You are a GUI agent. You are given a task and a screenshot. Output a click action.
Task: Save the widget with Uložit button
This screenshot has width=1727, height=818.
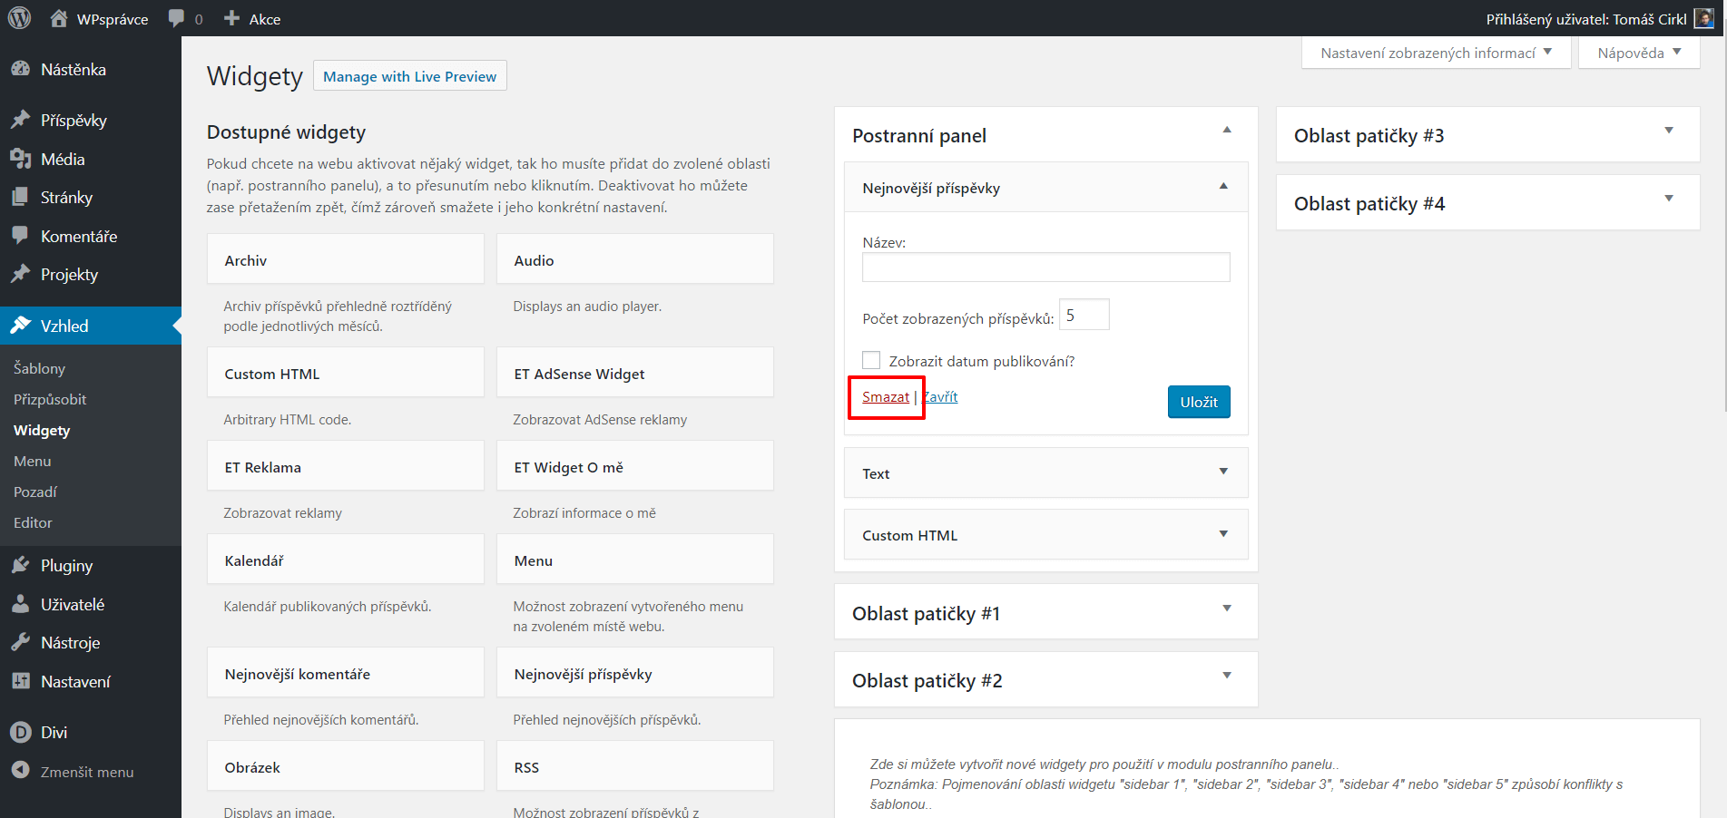click(x=1198, y=402)
